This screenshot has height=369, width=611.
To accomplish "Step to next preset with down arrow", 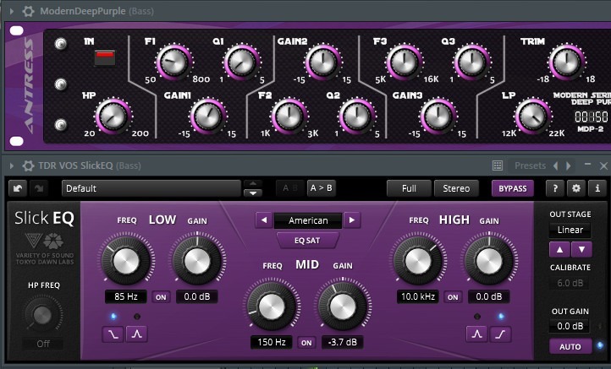I will tap(253, 193).
